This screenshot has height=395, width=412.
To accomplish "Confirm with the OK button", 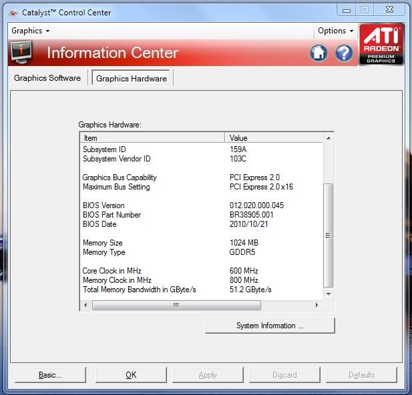I will pyautogui.click(x=131, y=375).
